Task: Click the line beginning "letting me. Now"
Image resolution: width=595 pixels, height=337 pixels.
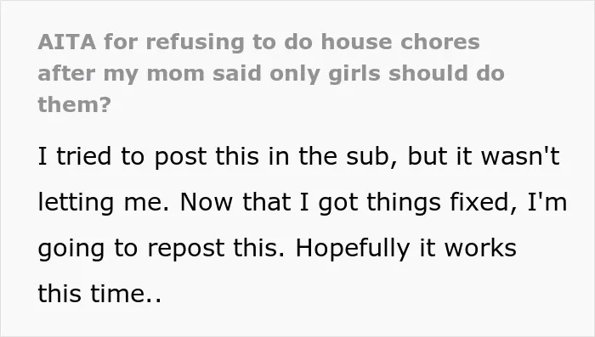Action: [x=303, y=202]
